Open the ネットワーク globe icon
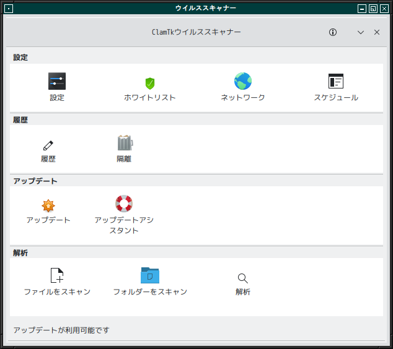The image size is (393, 349). pos(243,81)
